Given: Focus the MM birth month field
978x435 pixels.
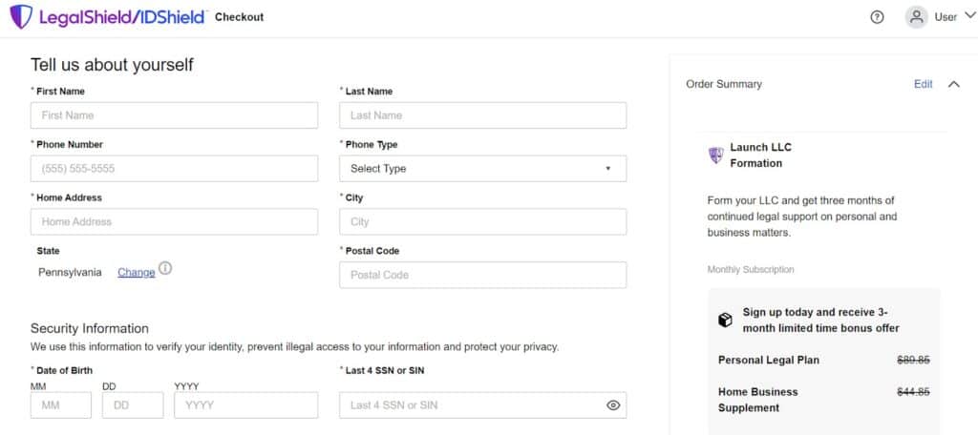Looking at the screenshot, I should pos(60,405).
